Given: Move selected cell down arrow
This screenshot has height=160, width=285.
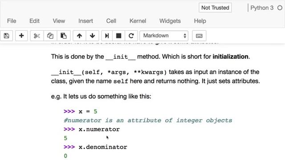Looking at the screenshot, I should (x=92, y=36).
